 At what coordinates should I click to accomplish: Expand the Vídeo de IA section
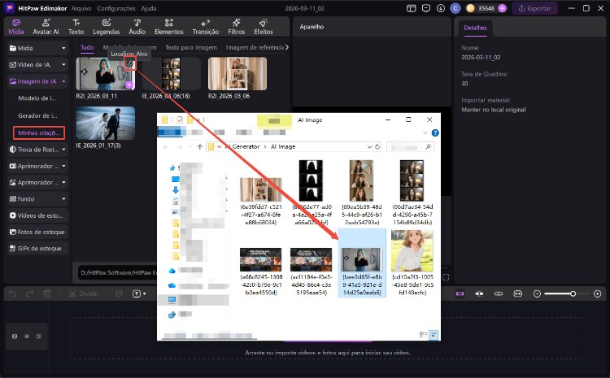tap(63, 63)
